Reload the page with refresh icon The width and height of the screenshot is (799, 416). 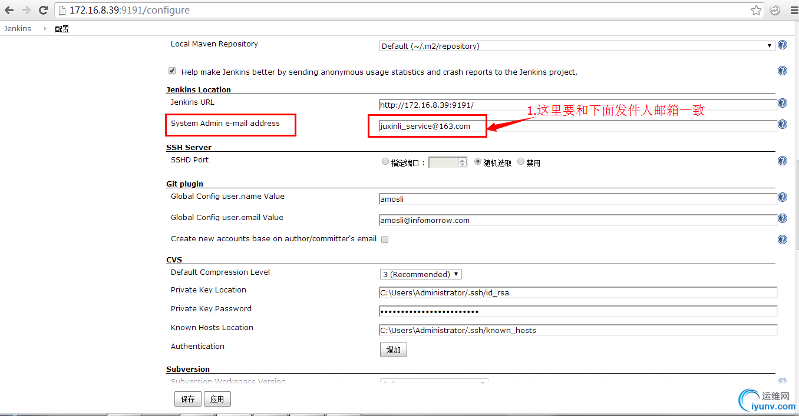43,10
